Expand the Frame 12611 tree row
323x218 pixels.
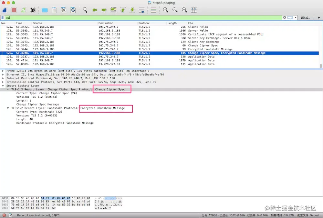(x=3, y=71)
